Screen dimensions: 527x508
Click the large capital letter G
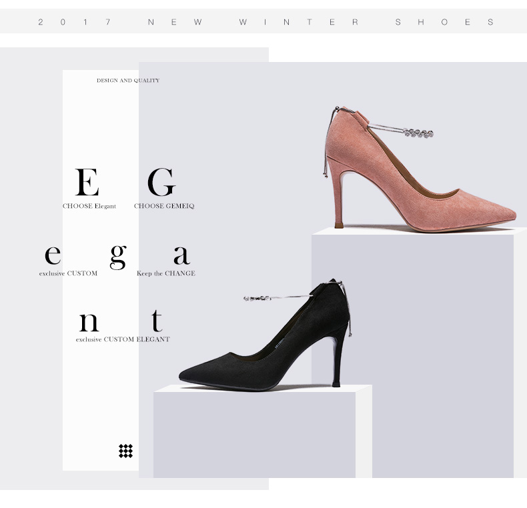tap(161, 183)
